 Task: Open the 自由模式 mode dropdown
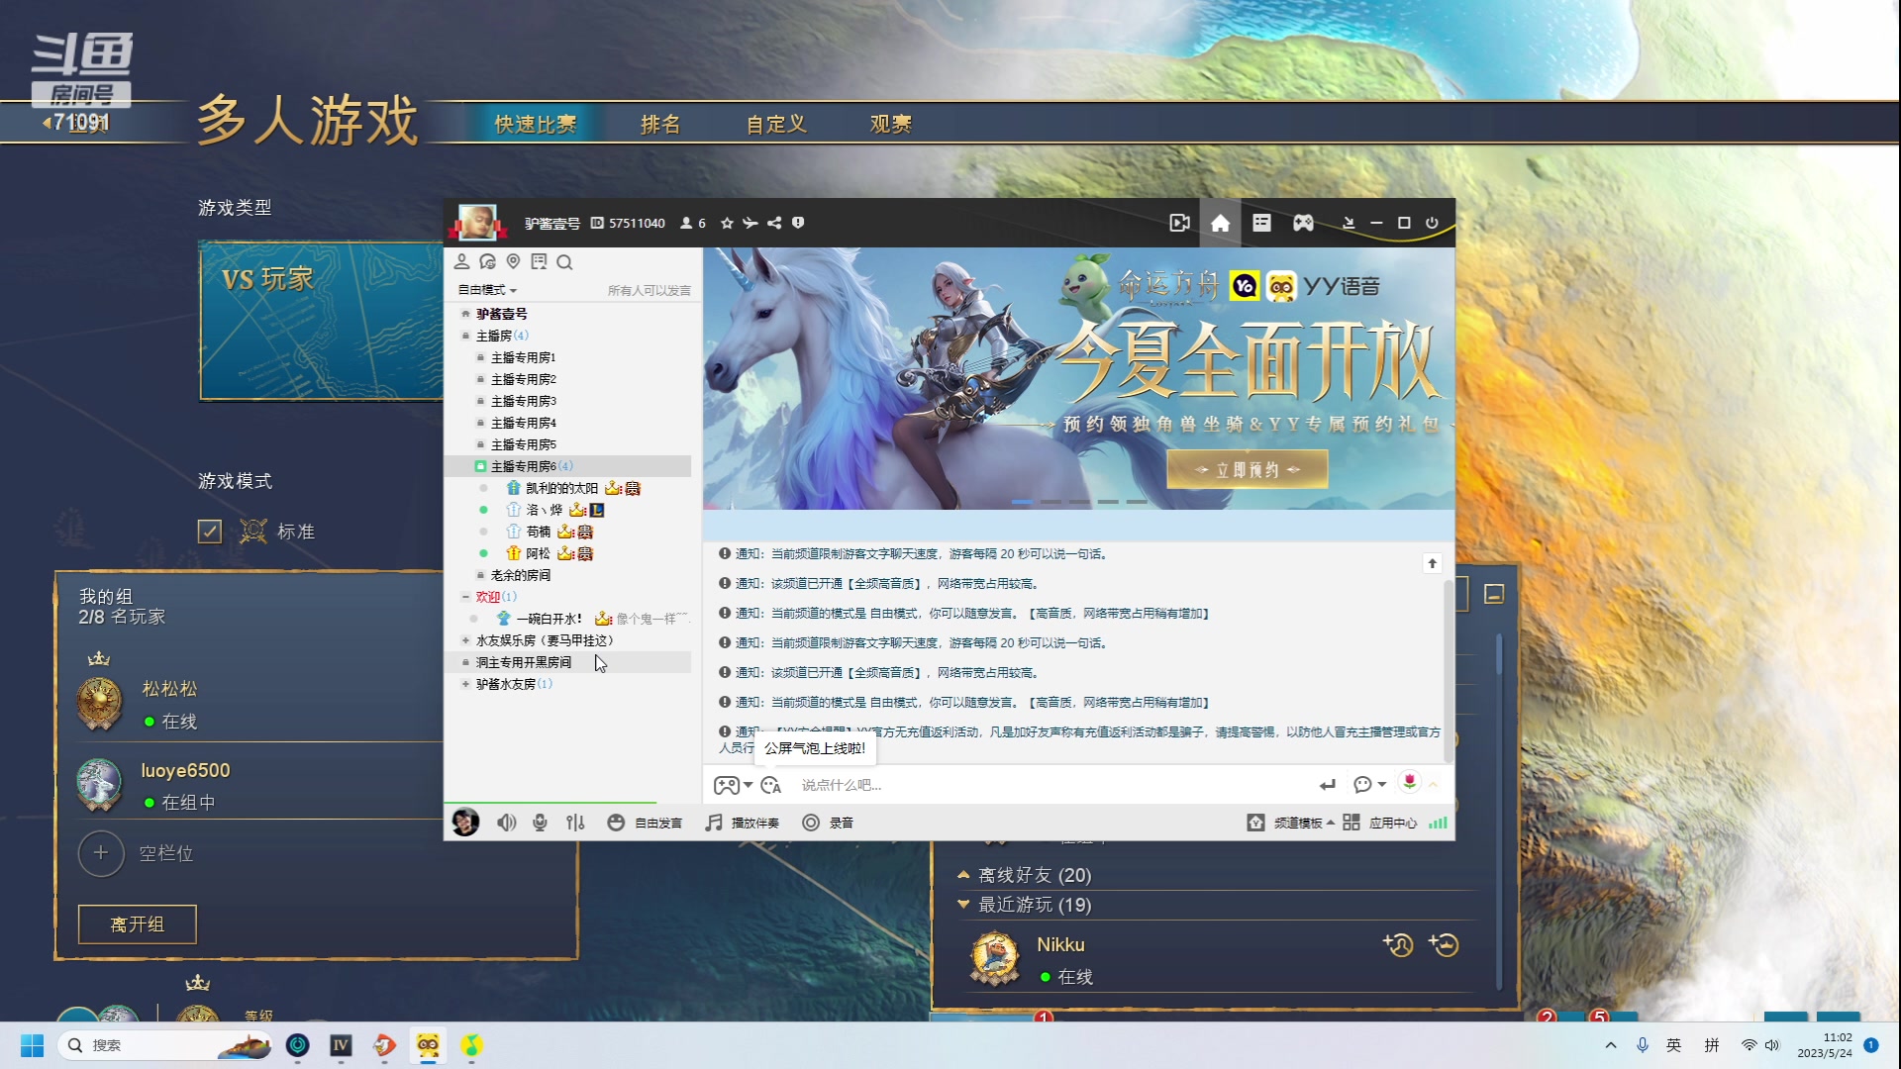(487, 290)
